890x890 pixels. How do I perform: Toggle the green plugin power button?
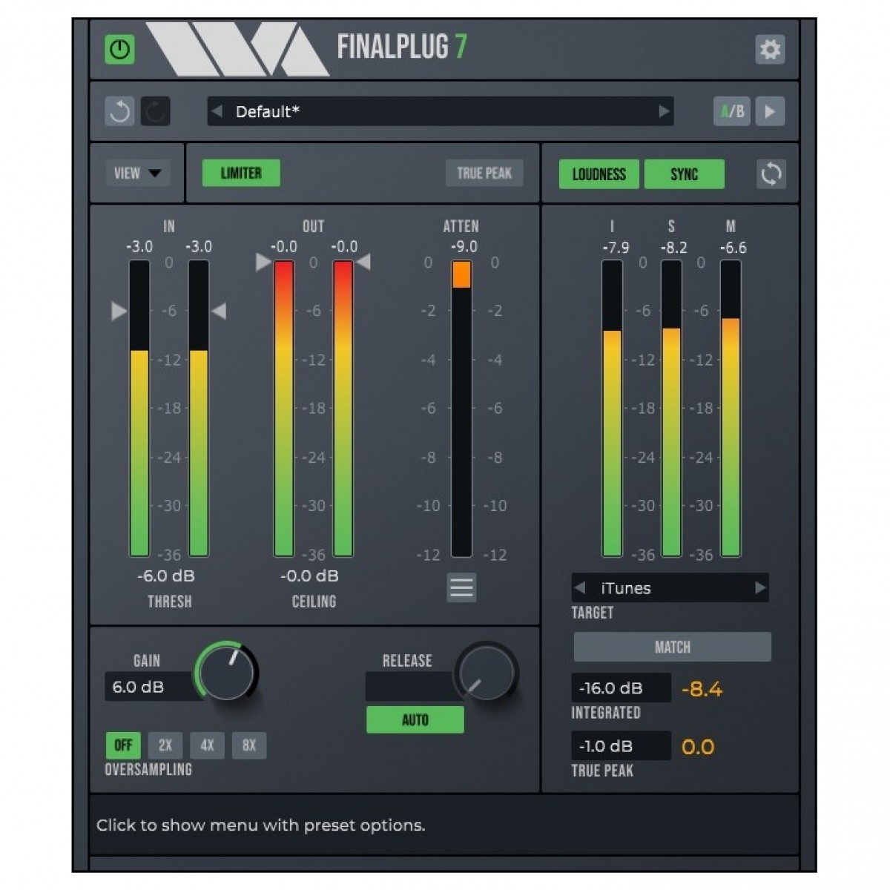(119, 50)
